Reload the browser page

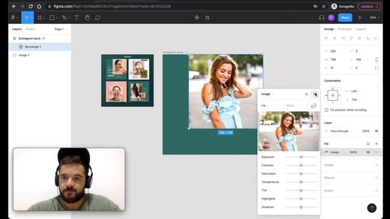[x=30, y=7]
